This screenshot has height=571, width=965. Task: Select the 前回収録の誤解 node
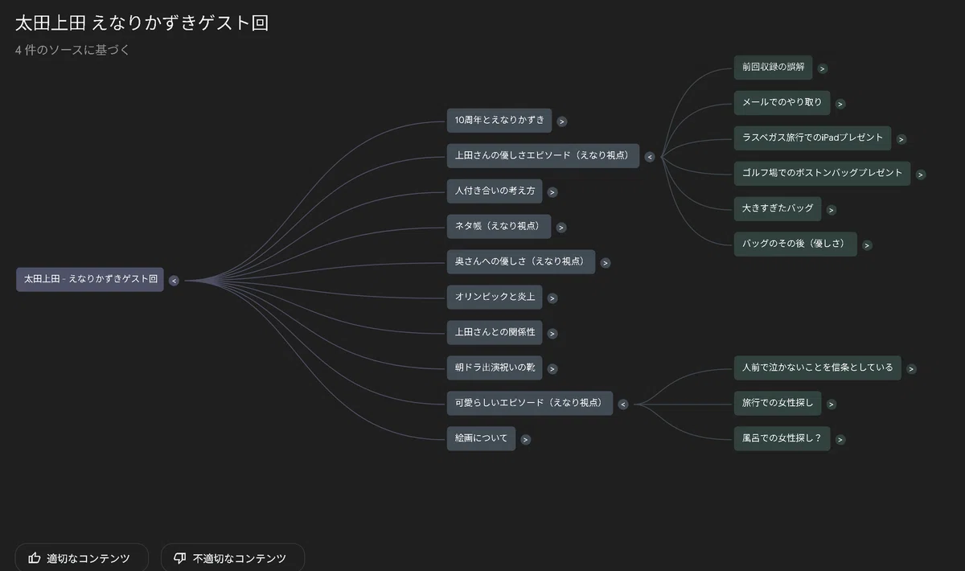[773, 68]
